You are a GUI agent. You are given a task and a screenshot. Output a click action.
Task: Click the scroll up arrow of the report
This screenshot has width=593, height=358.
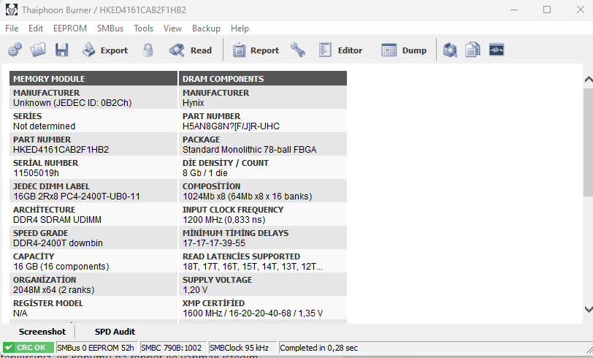[x=588, y=80]
